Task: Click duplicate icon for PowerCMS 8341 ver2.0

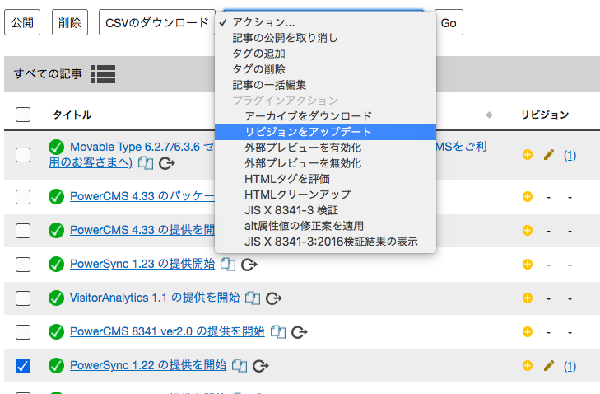Action: pos(278,332)
